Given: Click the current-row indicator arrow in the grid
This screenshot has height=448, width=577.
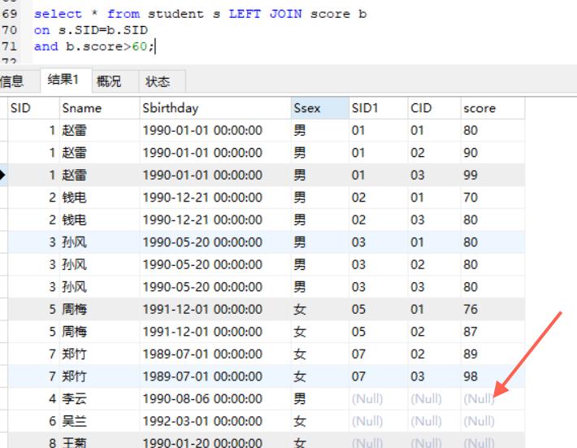Looking at the screenshot, I should coord(3,175).
